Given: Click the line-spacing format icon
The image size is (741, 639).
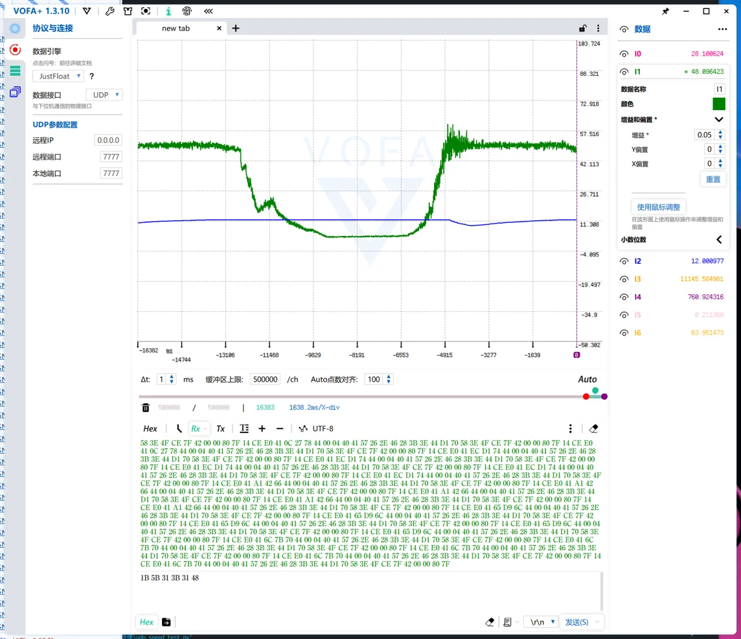Looking at the screenshot, I should click(x=244, y=428).
